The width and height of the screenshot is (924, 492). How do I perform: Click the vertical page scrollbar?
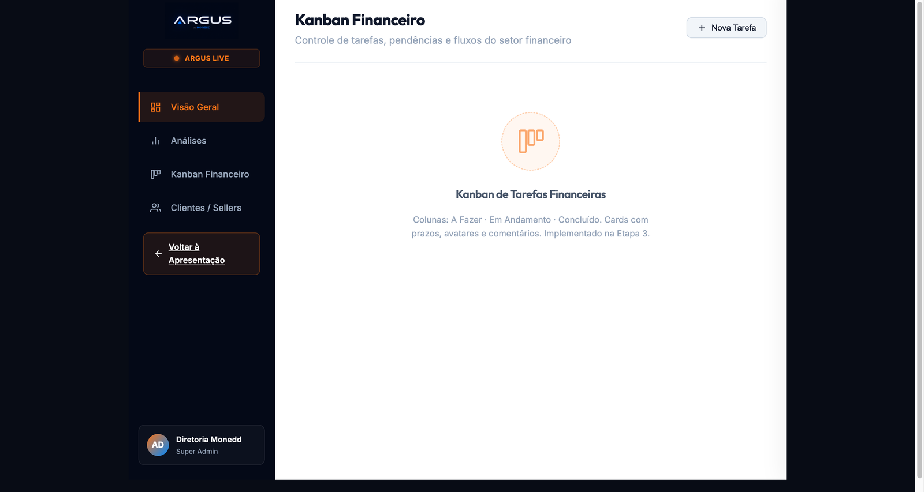919,239
